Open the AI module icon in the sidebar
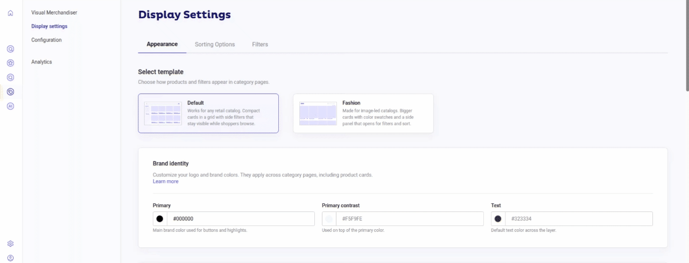Image resolution: width=689 pixels, height=263 pixels. 10,106
